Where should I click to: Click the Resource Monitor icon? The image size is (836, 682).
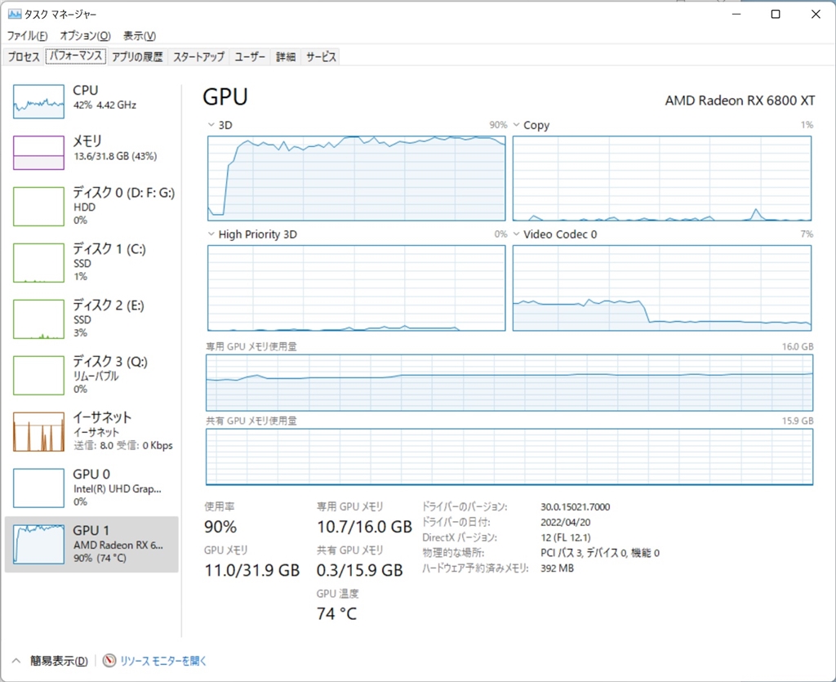point(110,661)
